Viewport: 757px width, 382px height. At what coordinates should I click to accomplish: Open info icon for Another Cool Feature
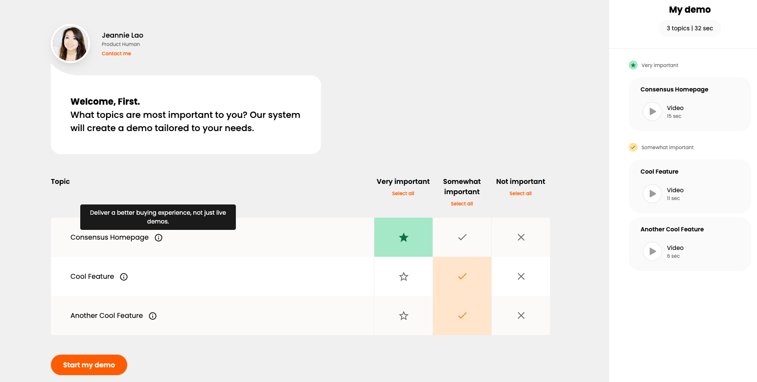point(153,316)
